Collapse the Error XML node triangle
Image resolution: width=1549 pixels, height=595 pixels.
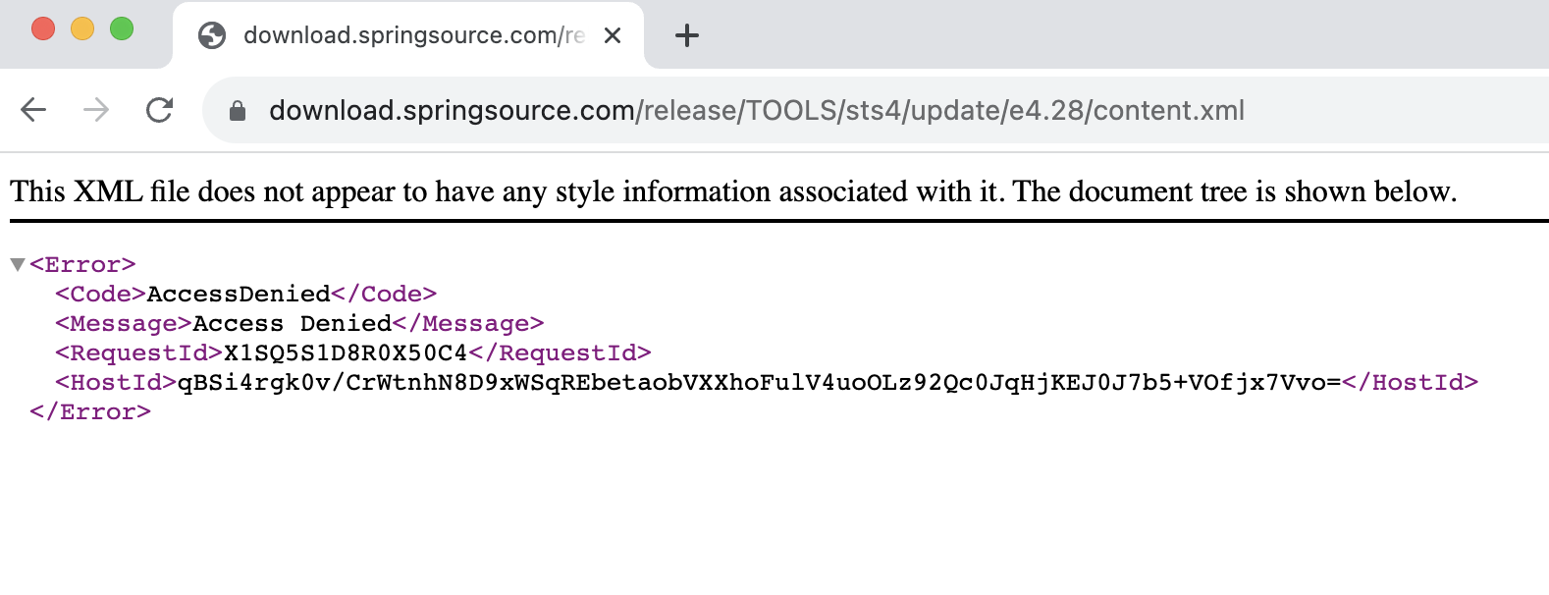[18, 263]
